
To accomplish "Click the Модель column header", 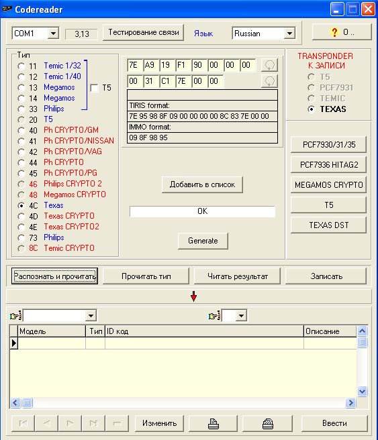I will (x=52, y=331).
